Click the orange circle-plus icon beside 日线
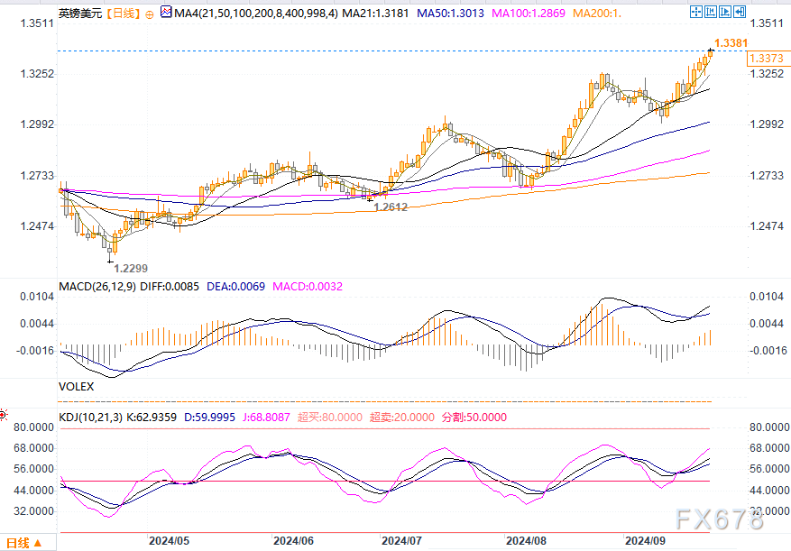 pyautogui.click(x=149, y=15)
